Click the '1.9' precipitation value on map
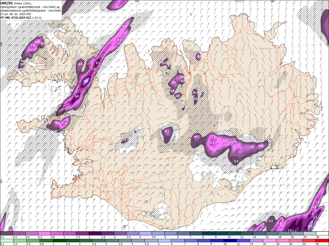The height and width of the screenshot is (246, 329). click(x=93, y=69)
